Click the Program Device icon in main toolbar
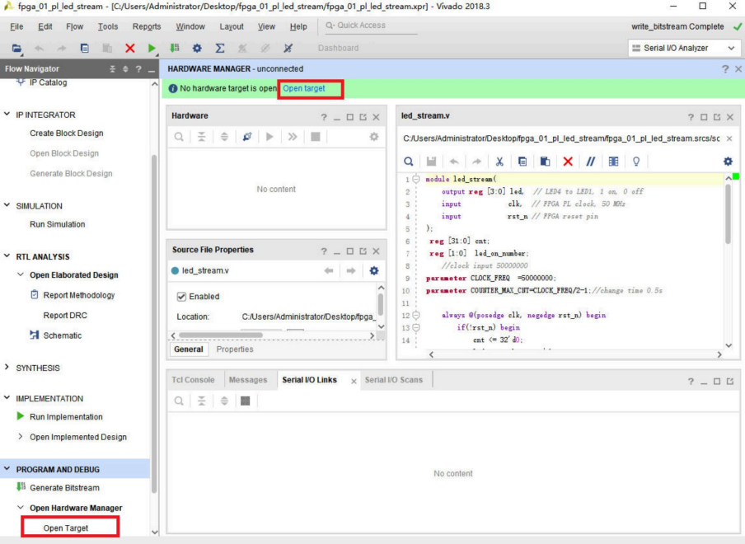Screen dimensions: 745x544 pos(175,49)
